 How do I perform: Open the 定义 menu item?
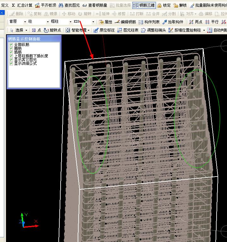click(x=5, y=5)
